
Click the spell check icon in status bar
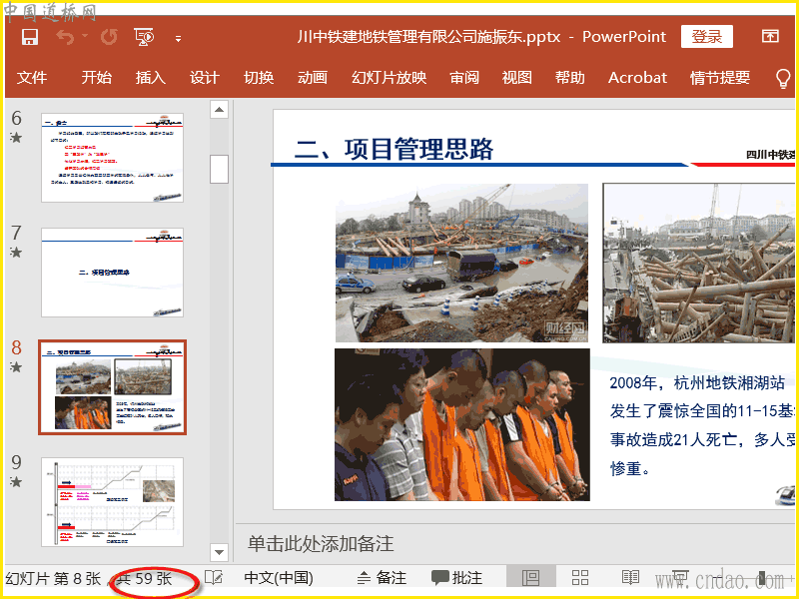click(x=213, y=578)
